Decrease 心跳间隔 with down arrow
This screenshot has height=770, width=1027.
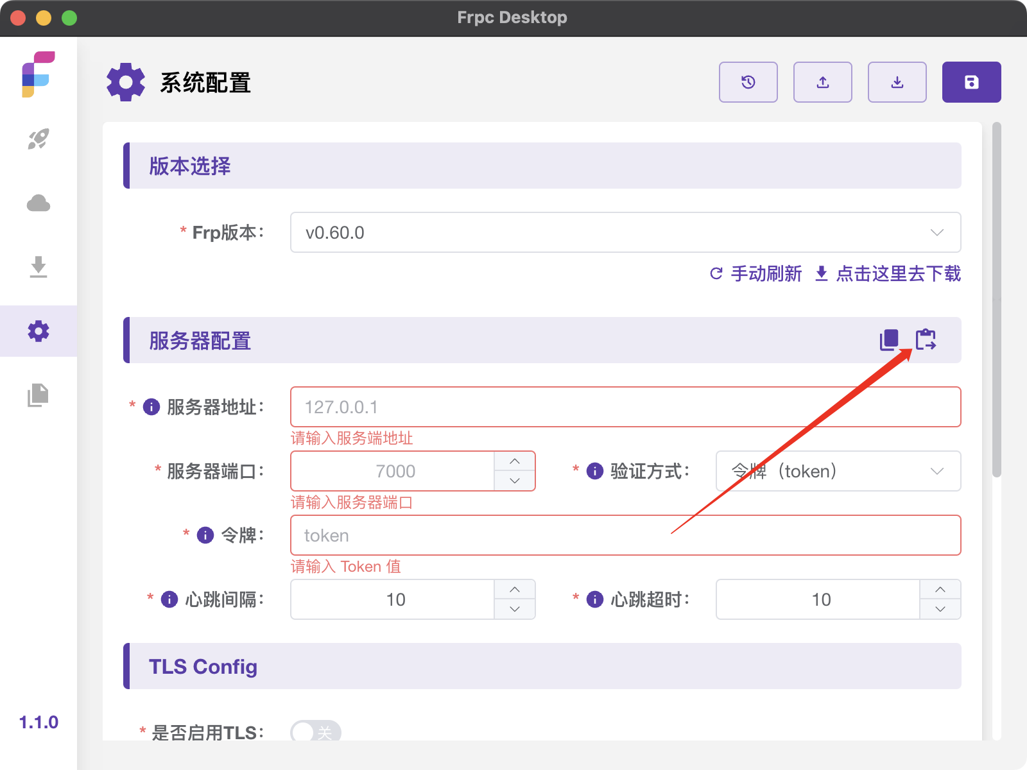(x=515, y=609)
